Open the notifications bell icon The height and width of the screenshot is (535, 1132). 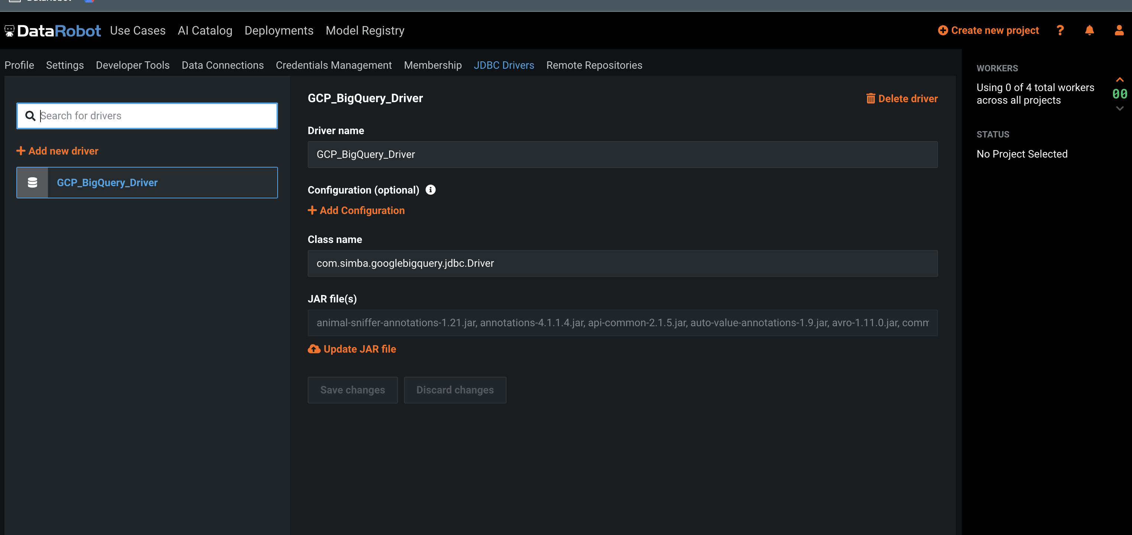tap(1089, 30)
